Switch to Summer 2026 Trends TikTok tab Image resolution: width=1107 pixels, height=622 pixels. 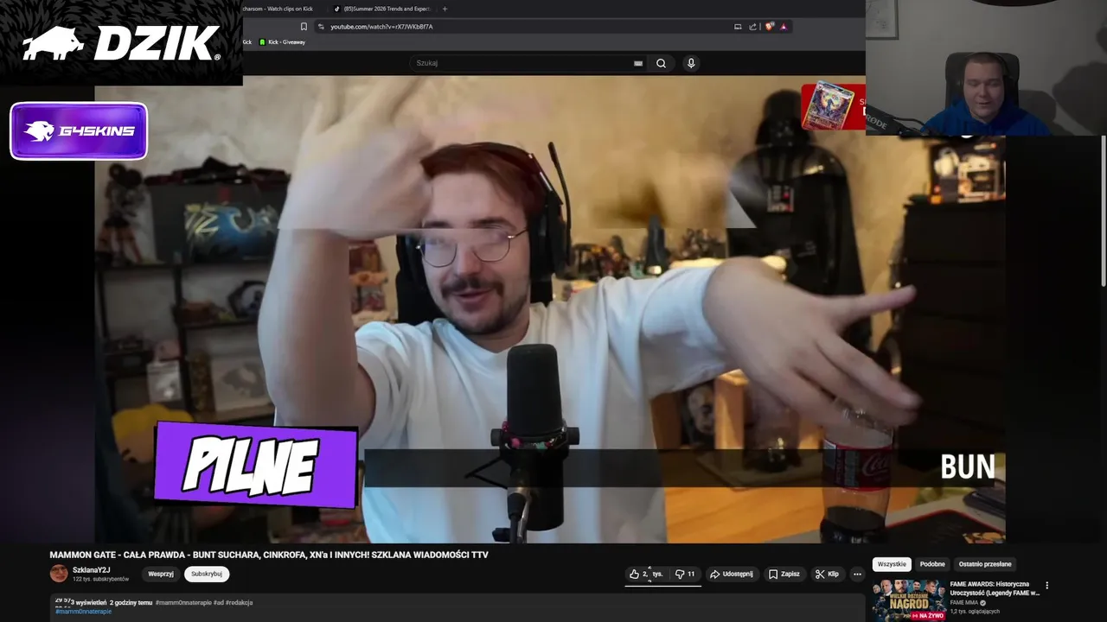(x=381, y=9)
